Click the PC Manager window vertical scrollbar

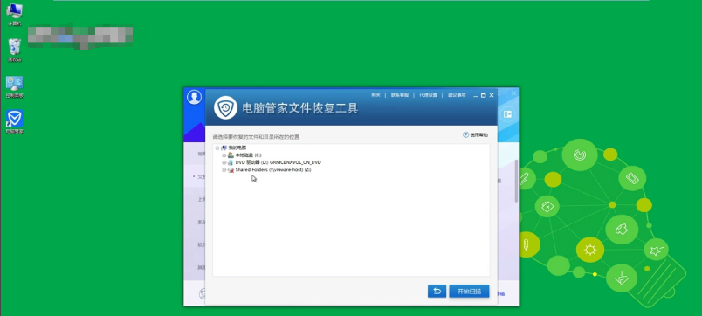point(516,181)
